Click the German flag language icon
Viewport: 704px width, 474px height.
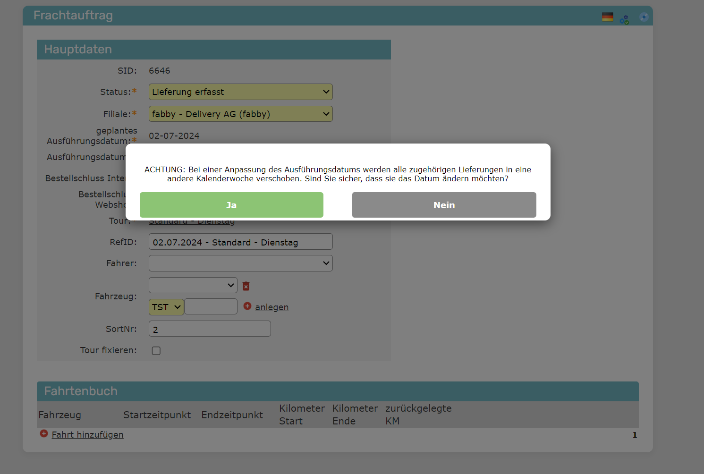tap(607, 17)
